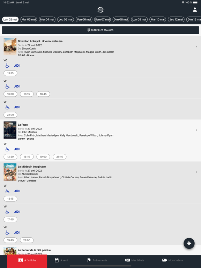The image size is (201, 268).
Task: Tap wheelchair icon under La Ruse VF
Action: [x=7, y=149]
